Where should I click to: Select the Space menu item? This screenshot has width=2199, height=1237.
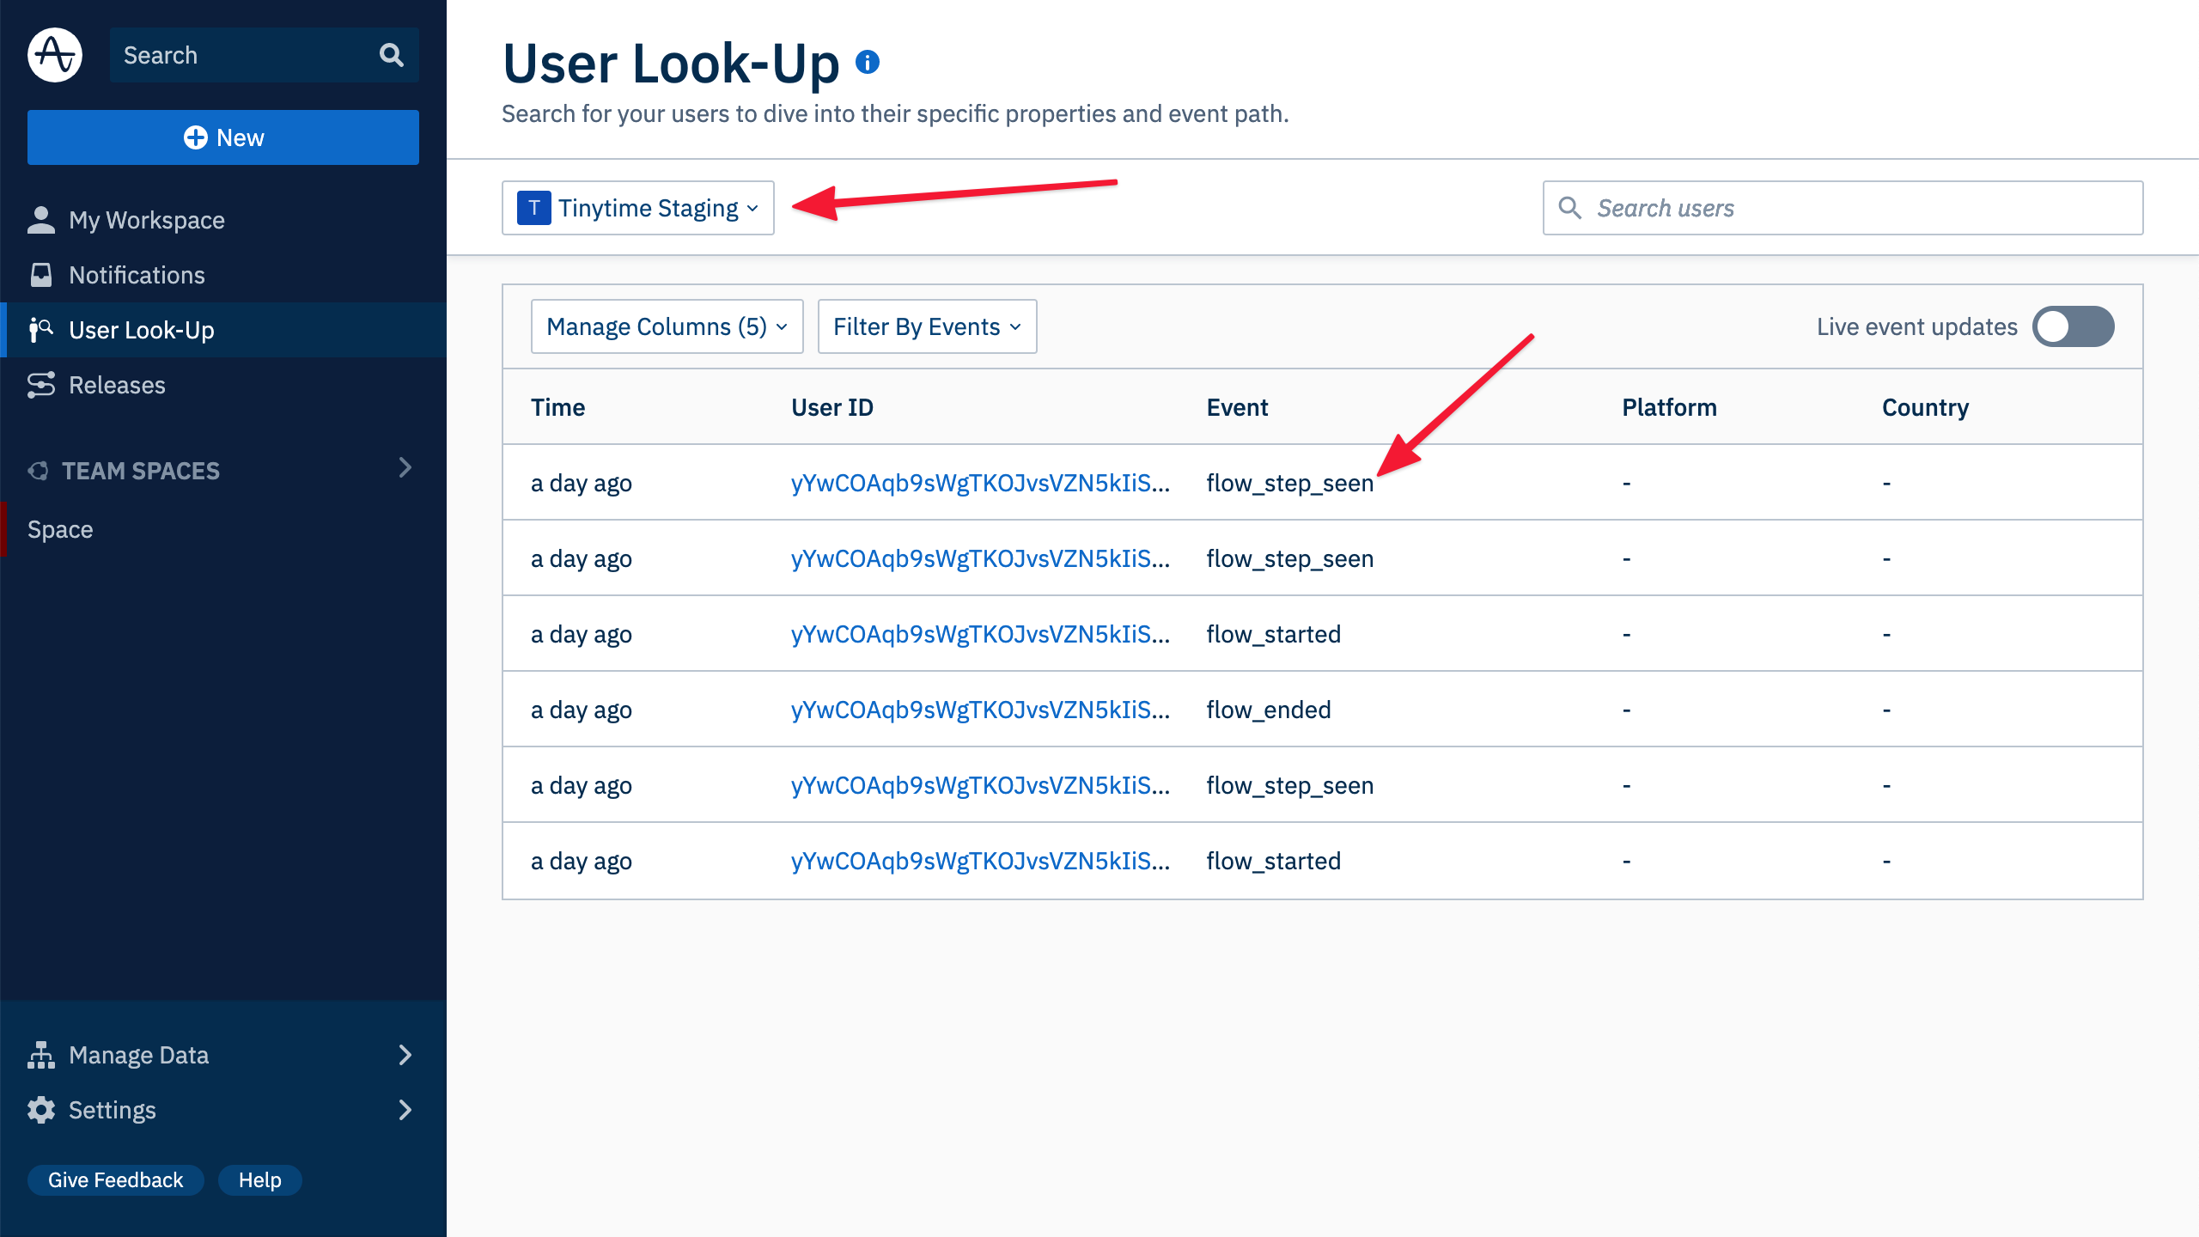click(x=60, y=527)
